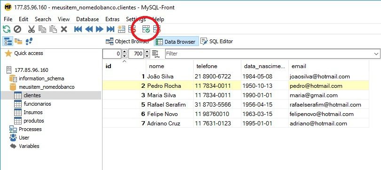Switch to Data Browser view
Screen dimensions: 381x170
(176, 42)
